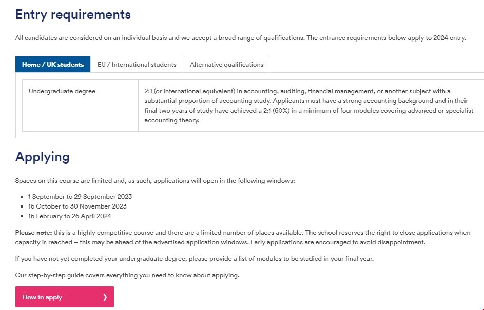Click the final year modules list paragraph
Image resolution: width=484 pixels, height=310 pixels.
click(x=194, y=259)
